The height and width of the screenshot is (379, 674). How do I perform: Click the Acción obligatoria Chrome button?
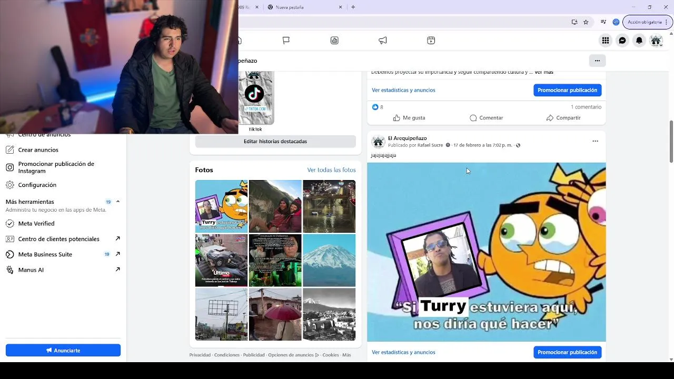[645, 22]
